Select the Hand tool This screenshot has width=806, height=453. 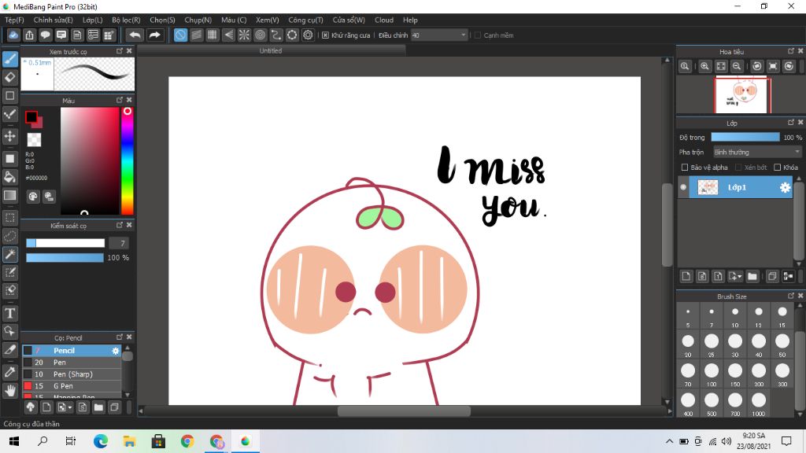point(9,391)
